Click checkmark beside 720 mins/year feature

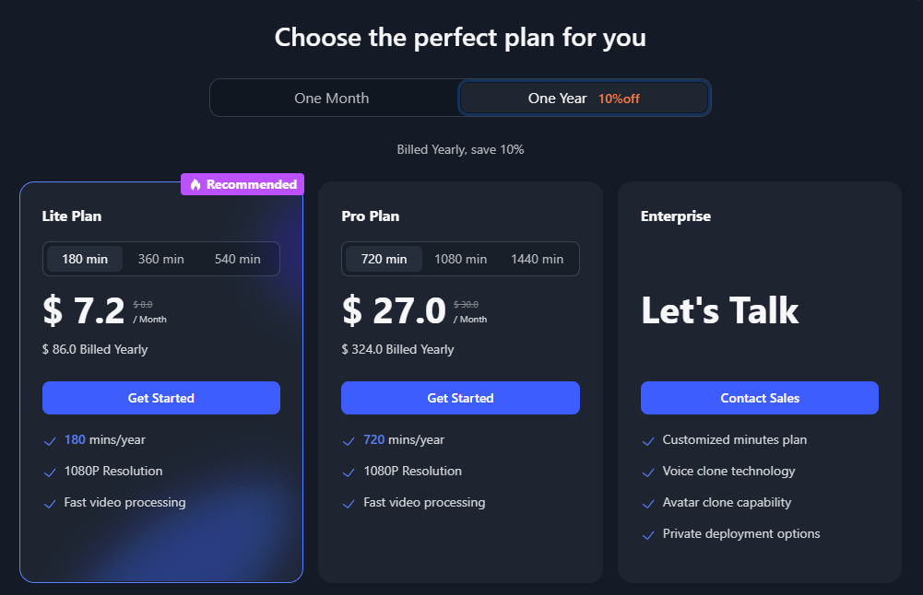[349, 440]
